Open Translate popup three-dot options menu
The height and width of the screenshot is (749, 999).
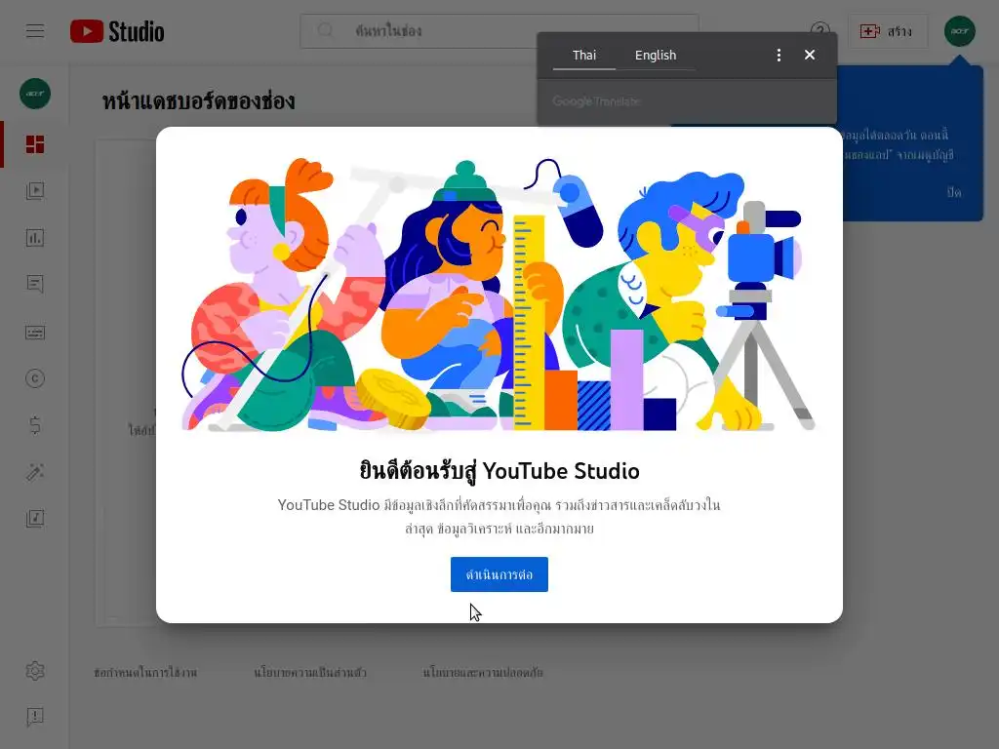pyautogui.click(x=779, y=56)
